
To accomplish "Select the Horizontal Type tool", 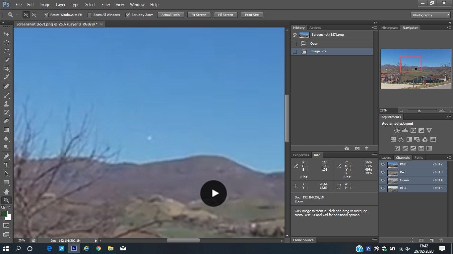I will [x=6, y=165].
